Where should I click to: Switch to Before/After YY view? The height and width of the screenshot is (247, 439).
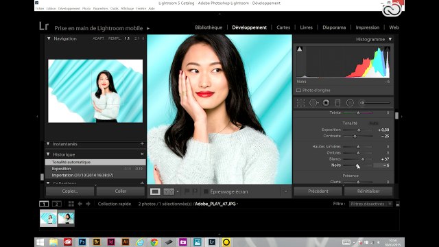(169, 191)
